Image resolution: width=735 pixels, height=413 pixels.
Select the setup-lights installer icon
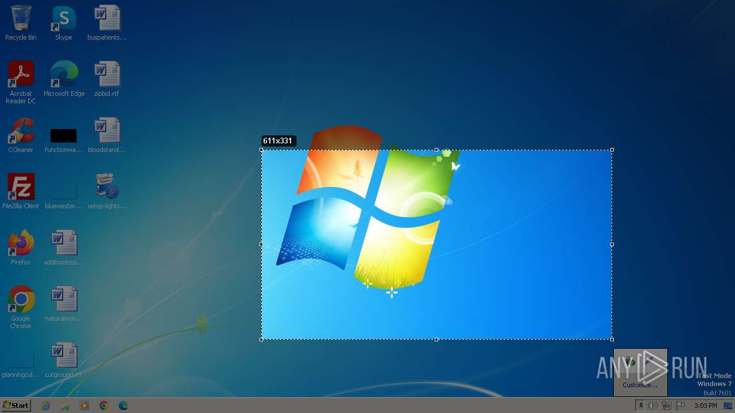pos(107,186)
